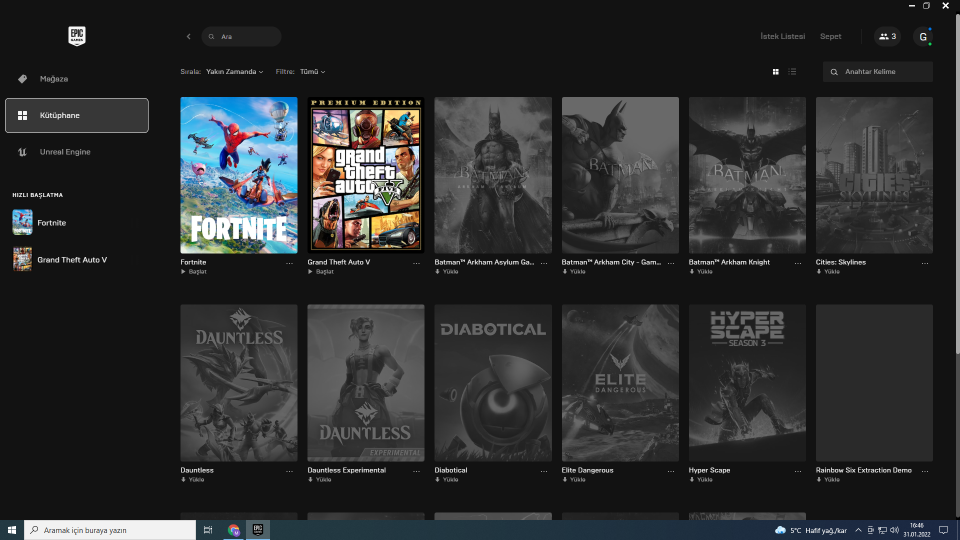Open the Cities: Skylines cover

[874, 175]
